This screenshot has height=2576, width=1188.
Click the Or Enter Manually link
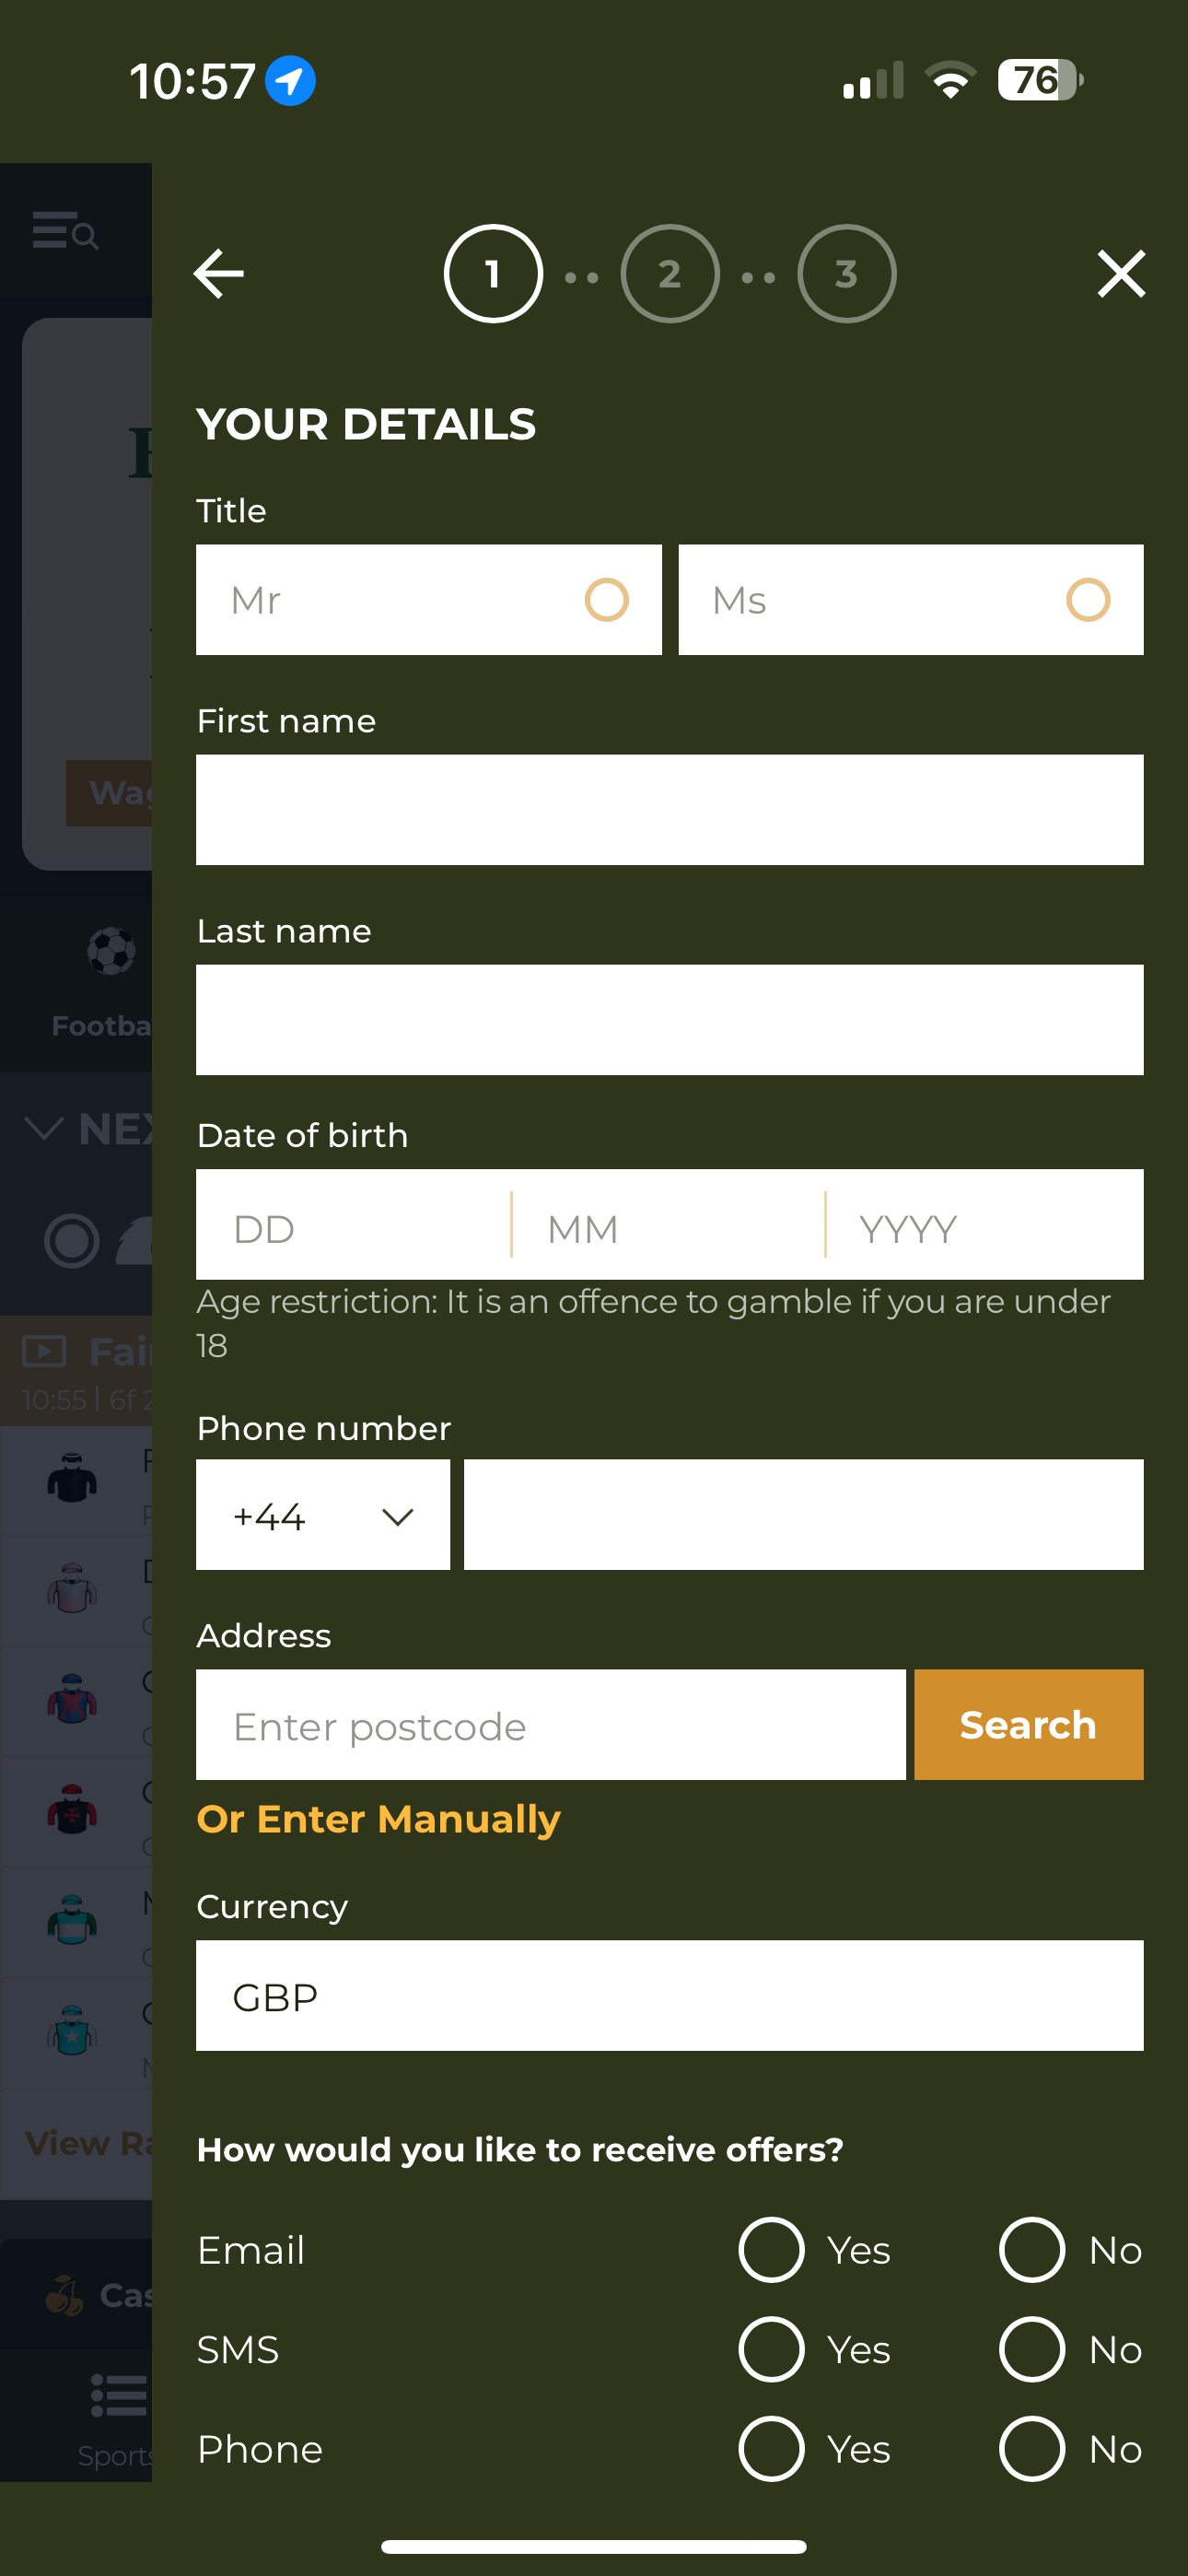click(x=378, y=1819)
